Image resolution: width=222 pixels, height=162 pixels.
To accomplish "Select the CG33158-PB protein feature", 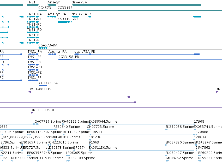I will click(x=140, y=60).
